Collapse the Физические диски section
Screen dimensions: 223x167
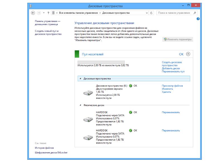(80, 105)
